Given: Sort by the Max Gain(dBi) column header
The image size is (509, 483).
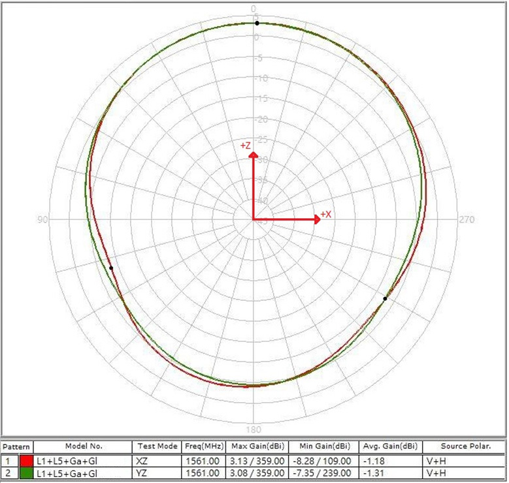Looking at the screenshot, I should pyautogui.click(x=256, y=447).
